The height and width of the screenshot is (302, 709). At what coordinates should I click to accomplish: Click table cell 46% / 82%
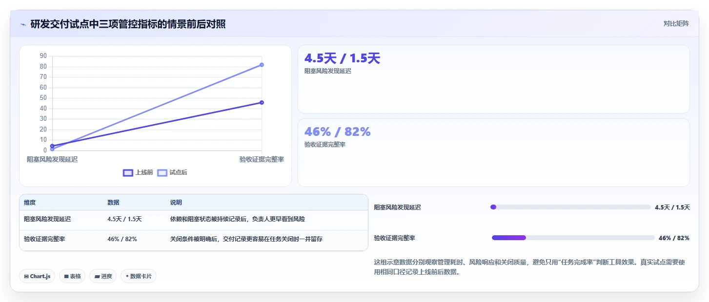click(122, 239)
